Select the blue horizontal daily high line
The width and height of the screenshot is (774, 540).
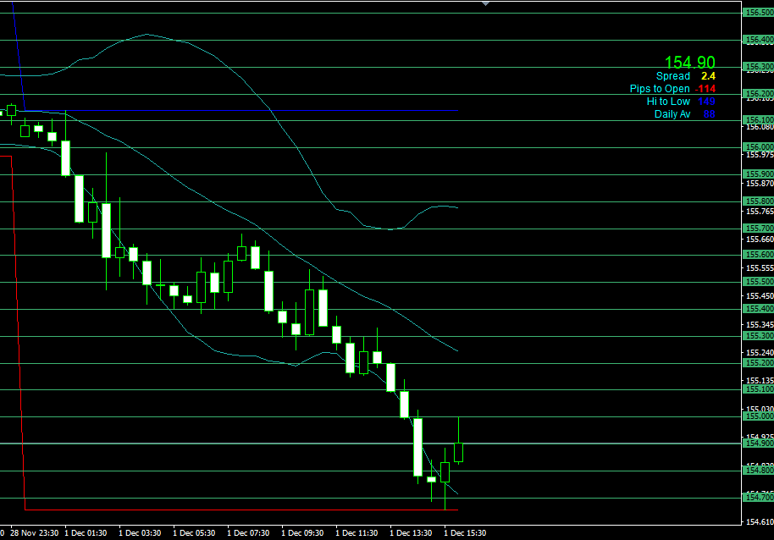[254, 110]
